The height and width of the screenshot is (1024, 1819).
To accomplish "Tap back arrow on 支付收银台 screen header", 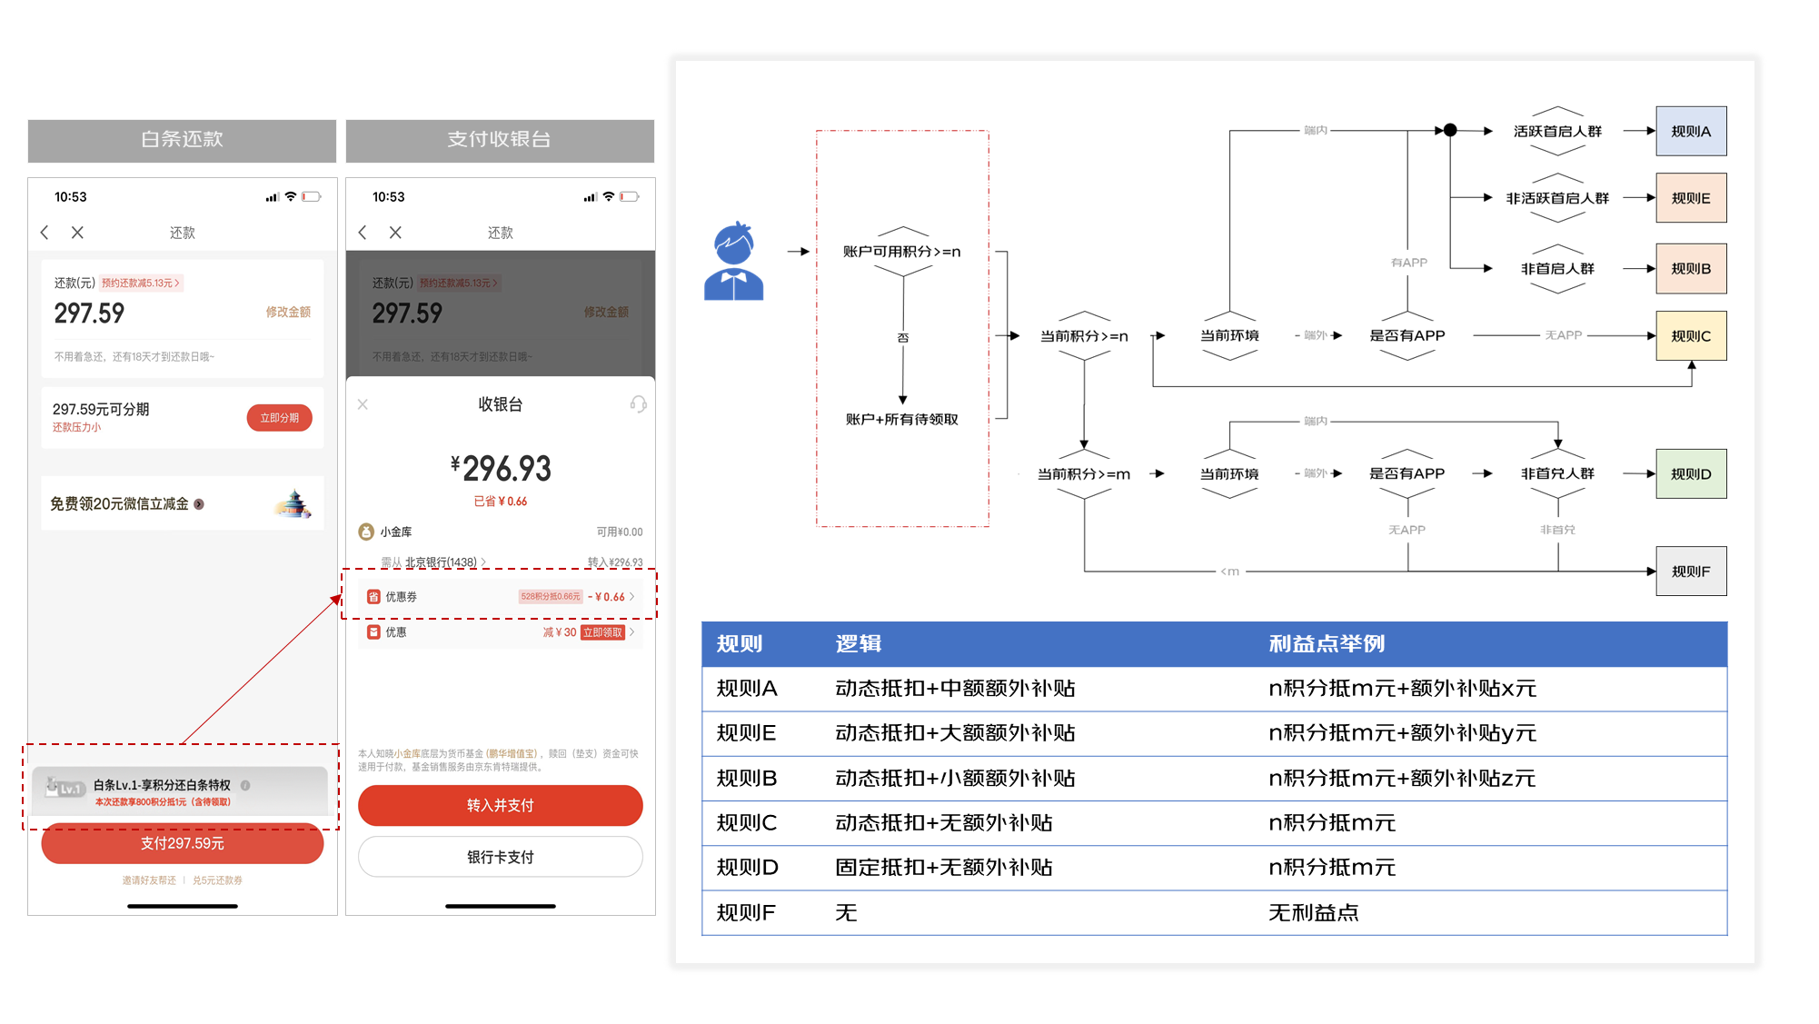I will point(363,233).
